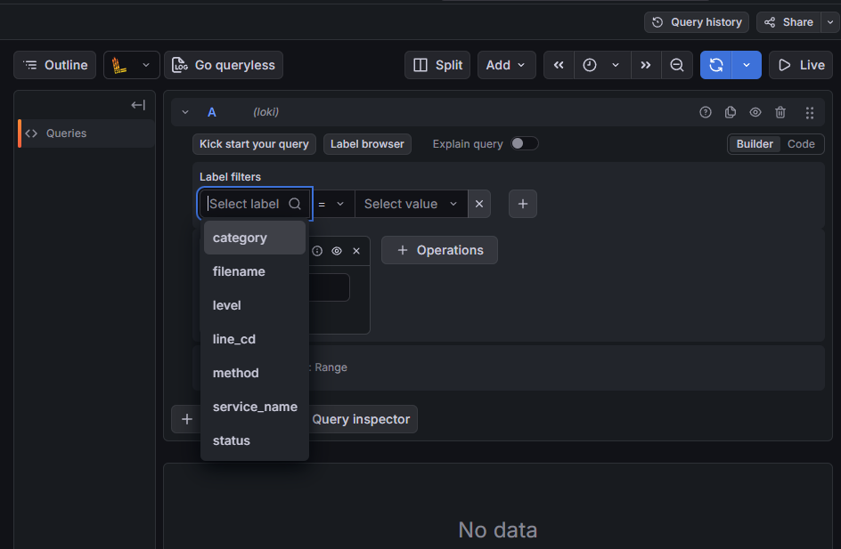Open the Select value dropdown
This screenshot has width=841, height=549.
[x=411, y=203]
